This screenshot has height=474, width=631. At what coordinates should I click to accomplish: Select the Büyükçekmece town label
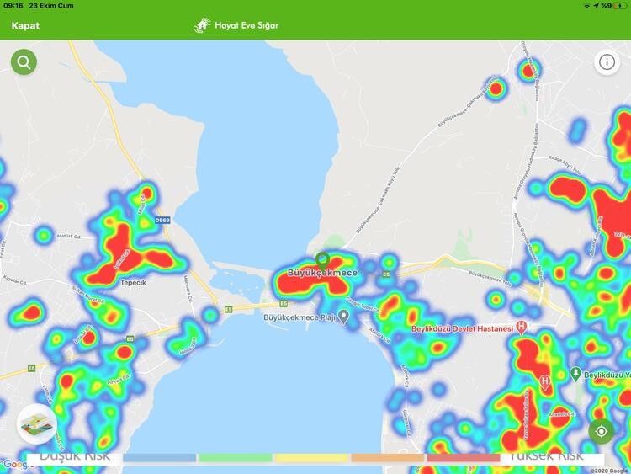pos(322,273)
